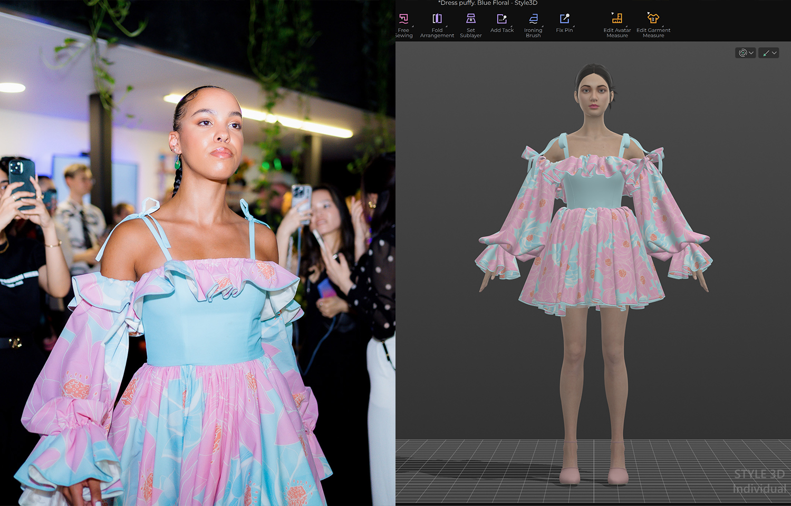791x506 pixels.
Task: Select the 3D avatar's face
Action: pyautogui.click(x=594, y=95)
